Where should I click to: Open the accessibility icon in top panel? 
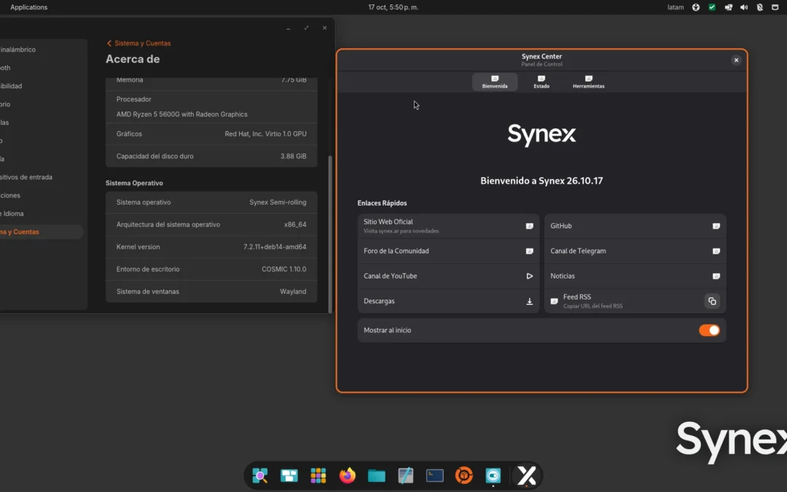(696, 7)
